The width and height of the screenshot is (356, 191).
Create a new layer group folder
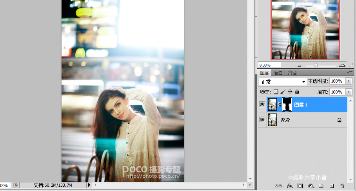(321, 186)
